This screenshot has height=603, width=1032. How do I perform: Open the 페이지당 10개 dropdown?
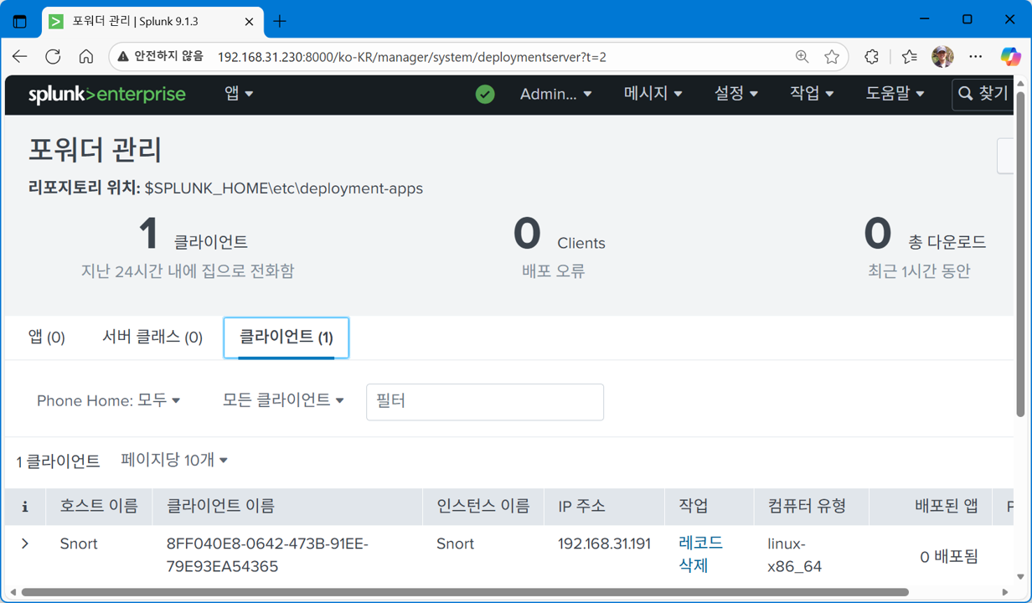(x=174, y=460)
